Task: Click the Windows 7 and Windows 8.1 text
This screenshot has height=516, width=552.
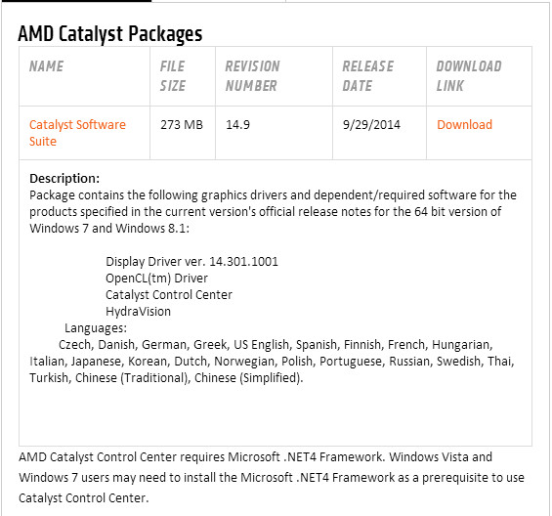Action: coord(107,229)
